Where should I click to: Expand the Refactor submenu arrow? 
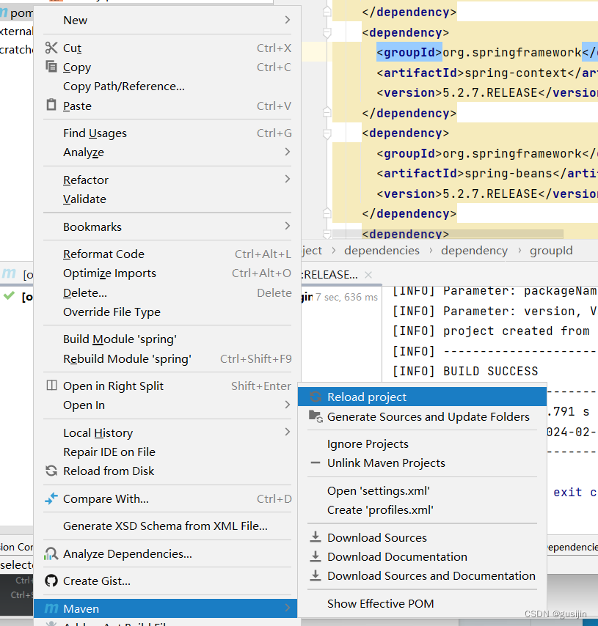[x=287, y=179]
